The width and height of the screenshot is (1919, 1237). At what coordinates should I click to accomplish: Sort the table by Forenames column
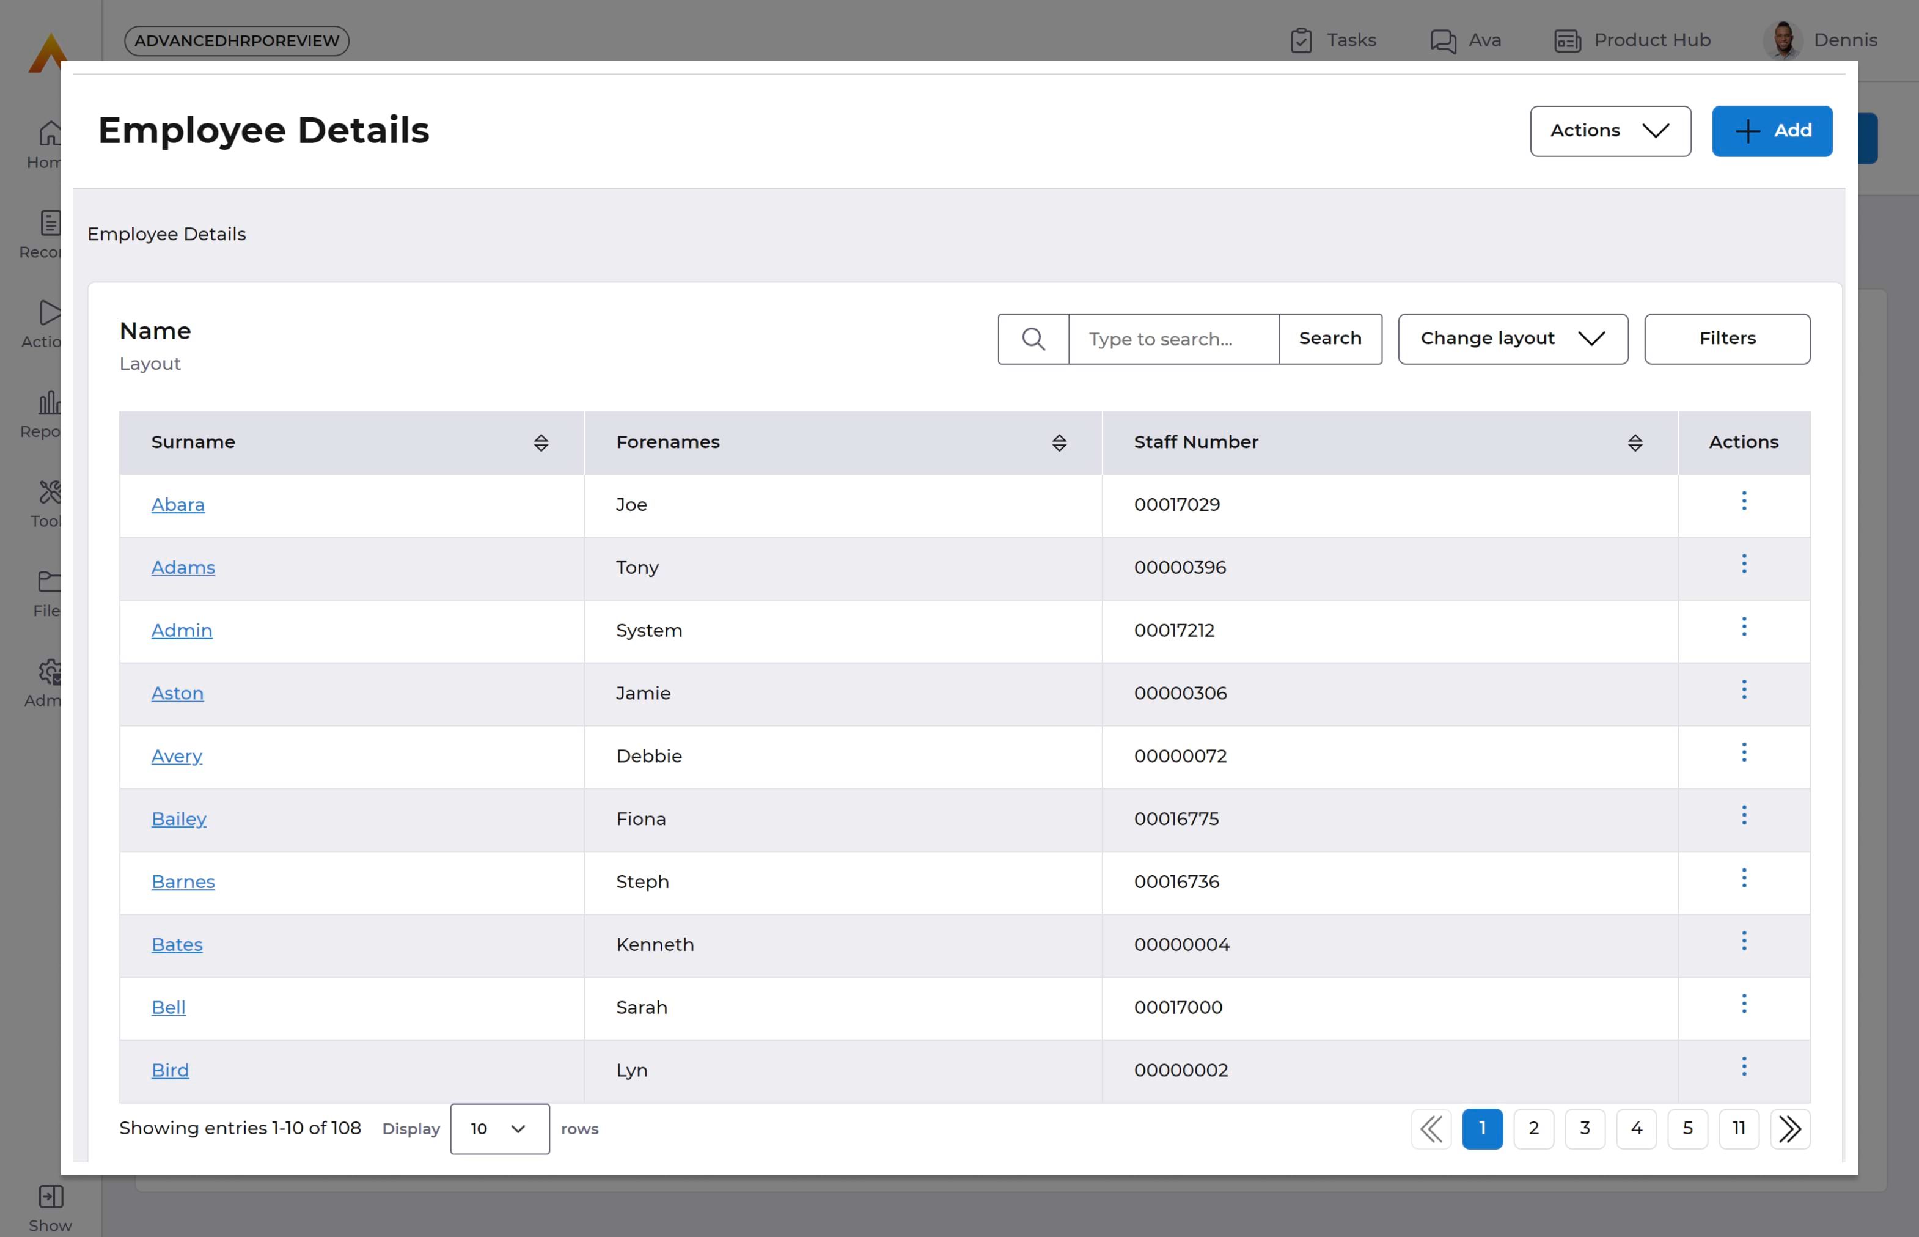click(1059, 442)
